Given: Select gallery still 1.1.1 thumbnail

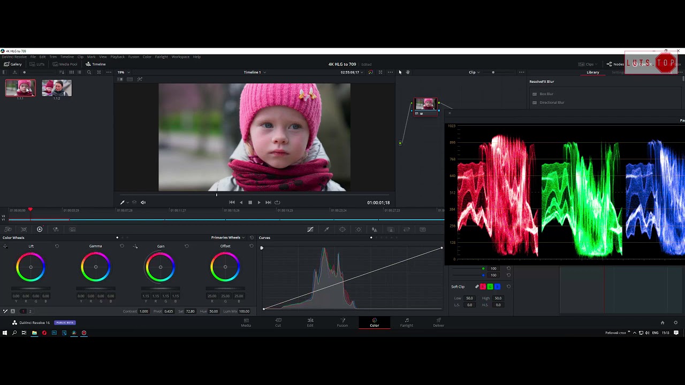Looking at the screenshot, I should coord(20,88).
